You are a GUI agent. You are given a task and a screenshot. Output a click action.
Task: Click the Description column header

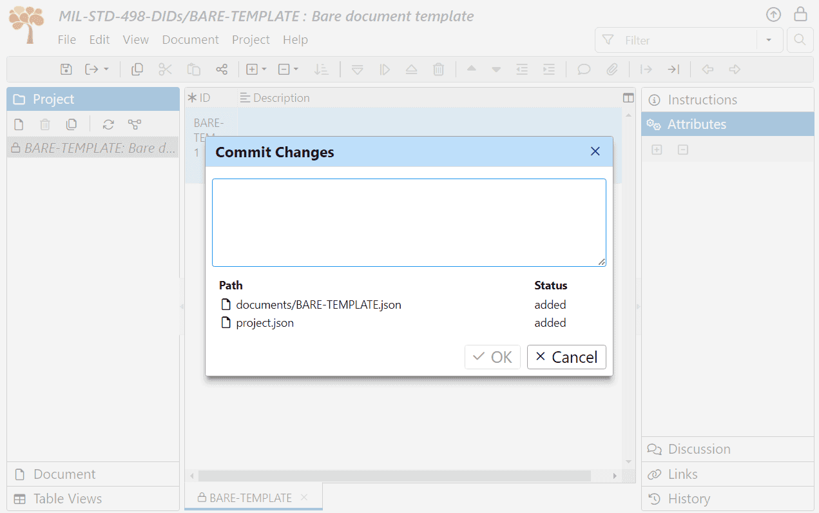pyautogui.click(x=275, y=98)
